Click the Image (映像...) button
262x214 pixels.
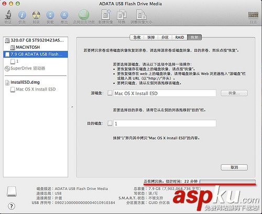234,93
